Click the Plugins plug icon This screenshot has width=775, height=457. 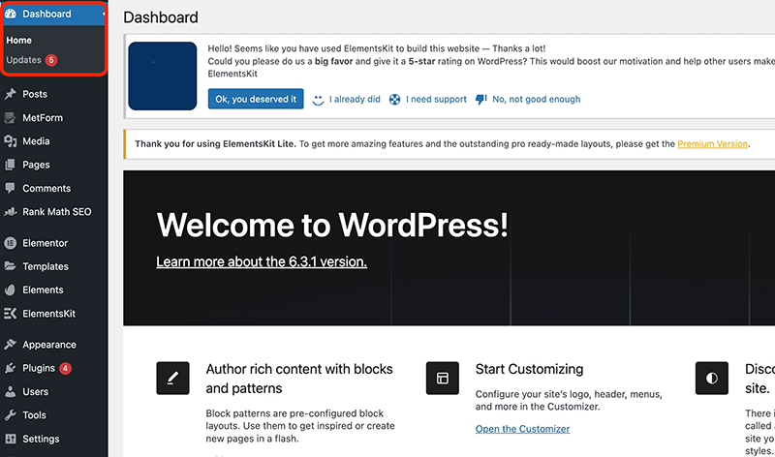(x=11, y=368)
